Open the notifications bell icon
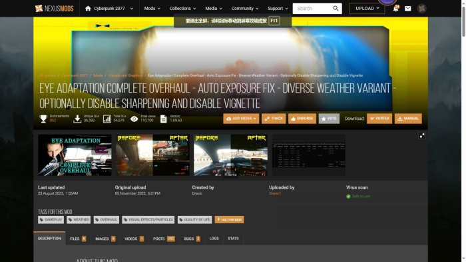The width and height of the screenshot is (466, 262). click(x=395, y=9)
